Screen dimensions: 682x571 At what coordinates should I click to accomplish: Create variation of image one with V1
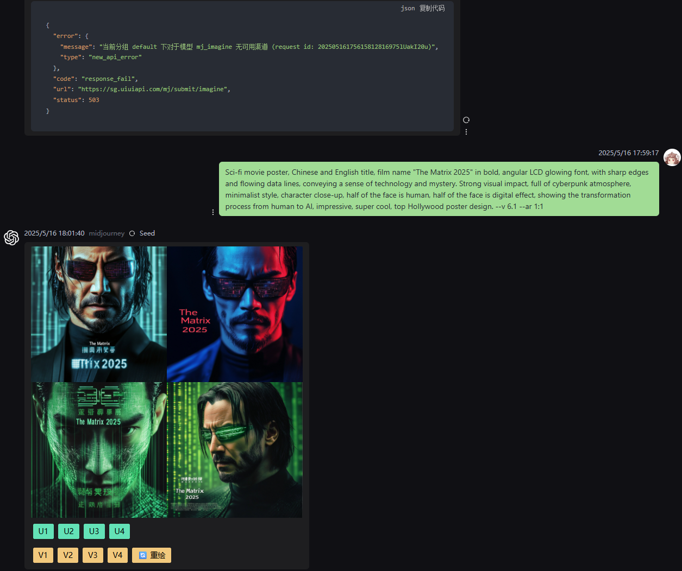coord(43,555)
